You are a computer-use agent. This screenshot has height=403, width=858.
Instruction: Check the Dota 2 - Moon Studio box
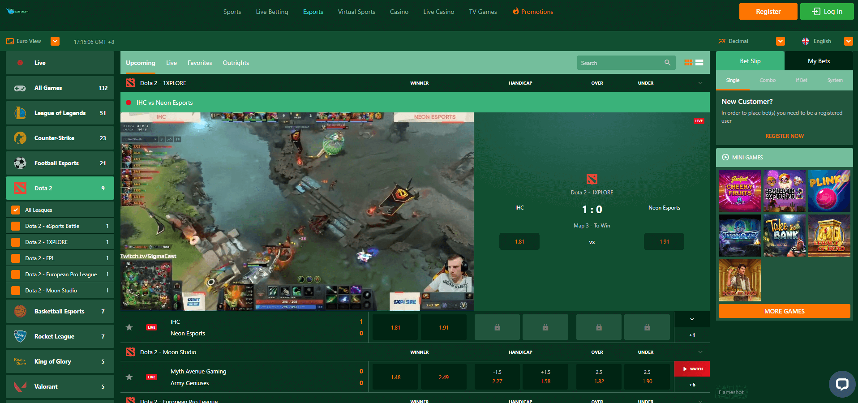16,290
